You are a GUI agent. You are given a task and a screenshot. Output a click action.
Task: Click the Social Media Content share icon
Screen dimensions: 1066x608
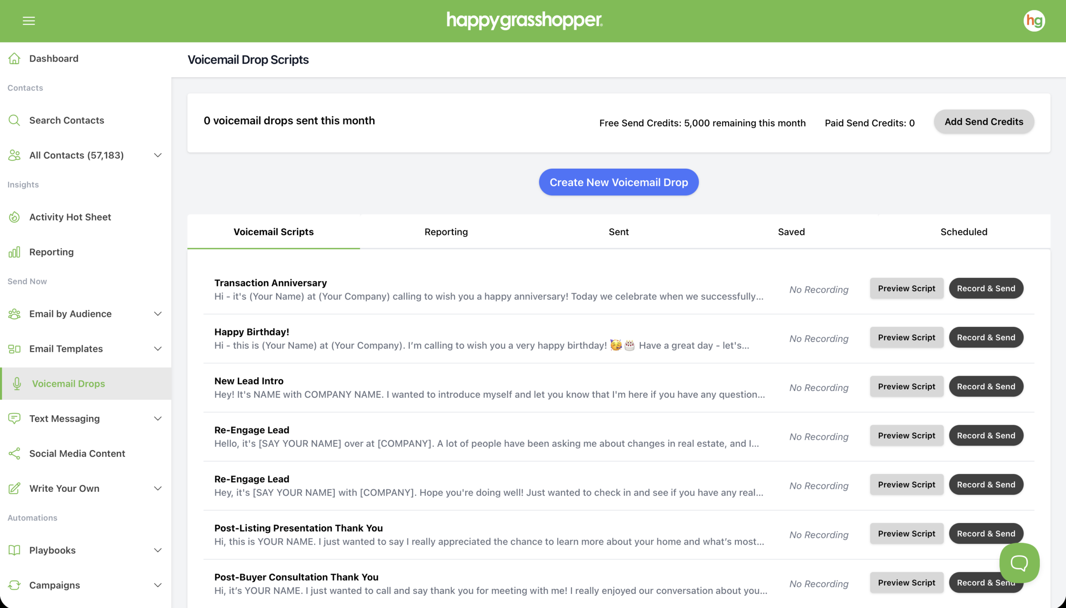pos(14,454)
